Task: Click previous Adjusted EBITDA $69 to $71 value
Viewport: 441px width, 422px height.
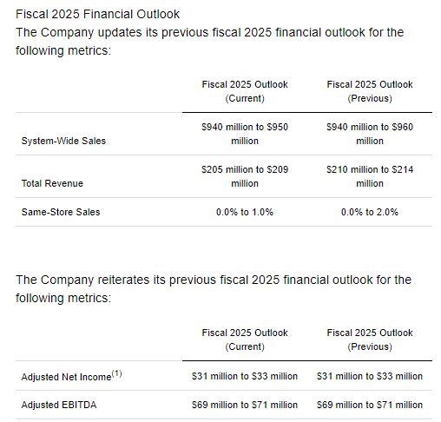Action: [x=370, y=405]
